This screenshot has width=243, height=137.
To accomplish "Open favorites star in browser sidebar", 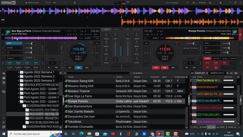I will tap(4, 73).
